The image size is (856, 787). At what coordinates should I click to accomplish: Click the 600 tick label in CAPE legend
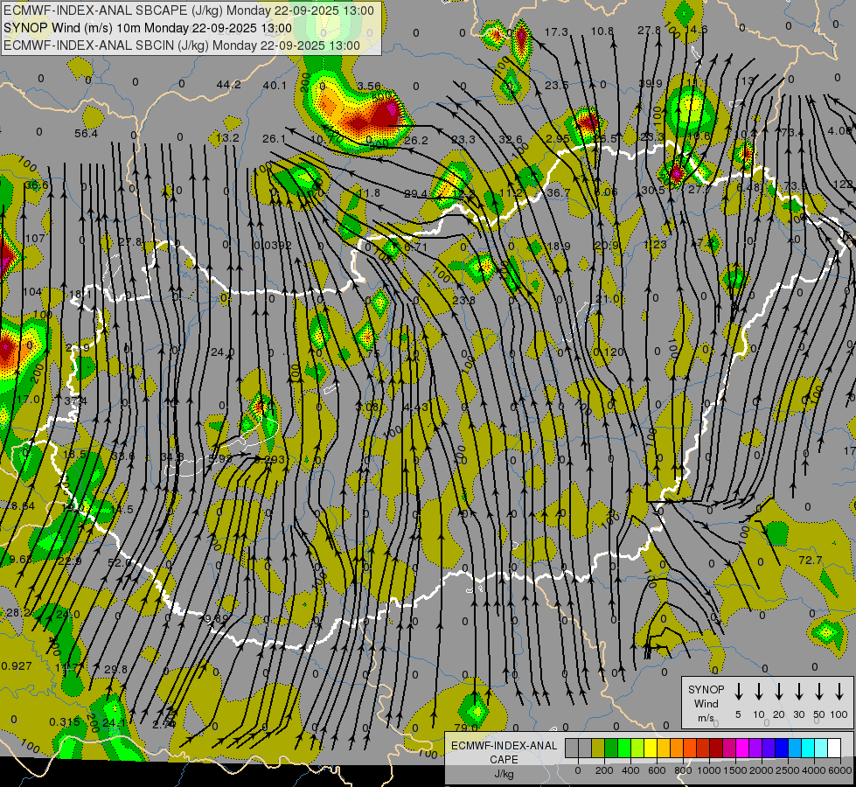[657, 770]
